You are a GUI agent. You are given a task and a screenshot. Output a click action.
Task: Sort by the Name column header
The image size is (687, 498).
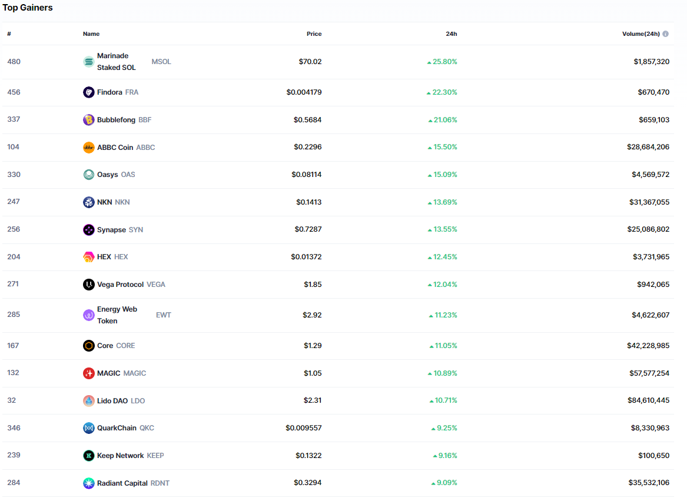point(91,34)
